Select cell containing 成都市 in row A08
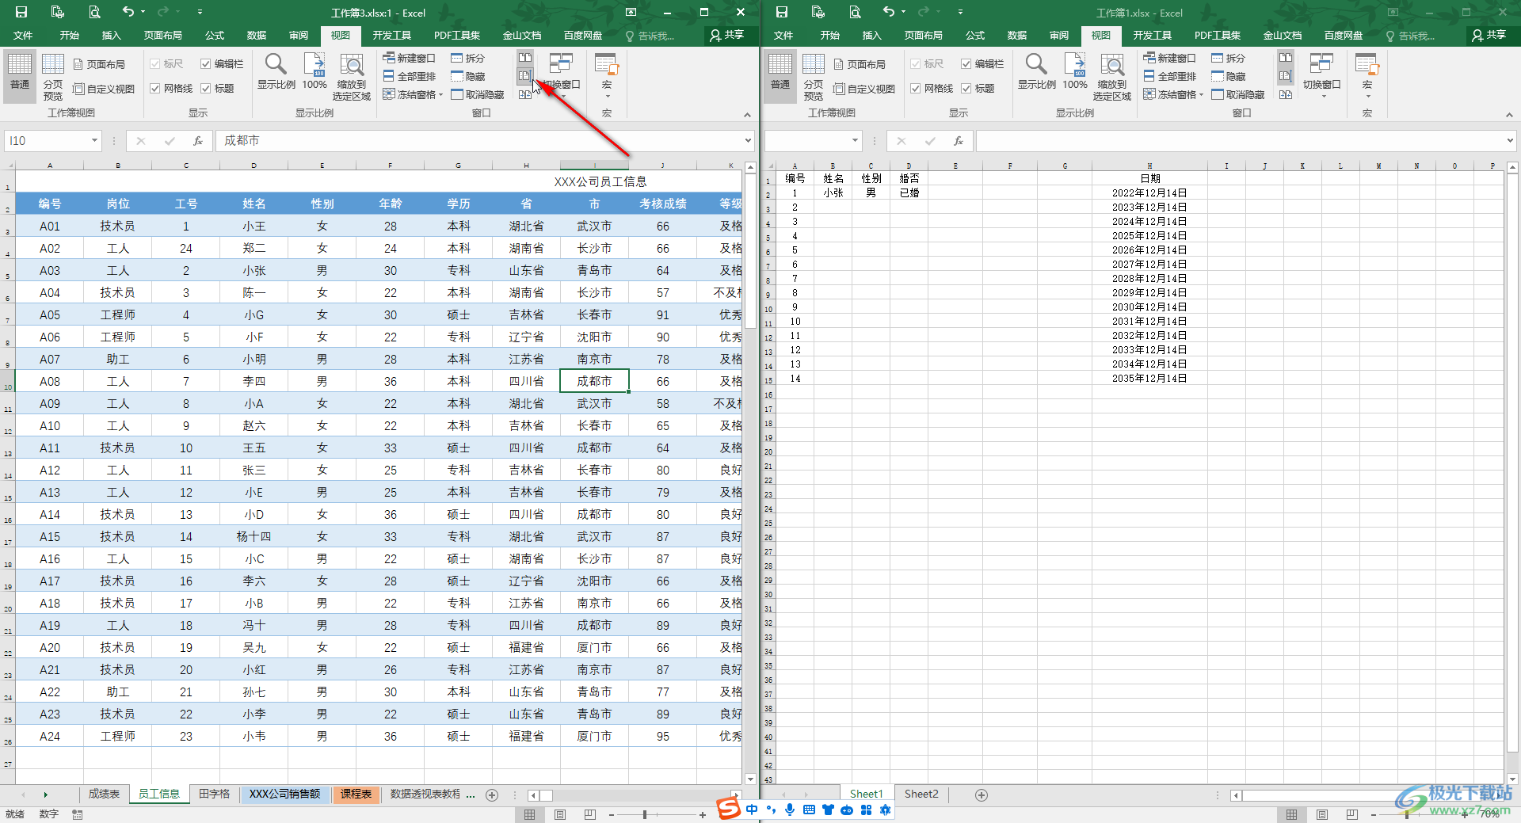Viewport: 1521px width, 823px height. 594,381
